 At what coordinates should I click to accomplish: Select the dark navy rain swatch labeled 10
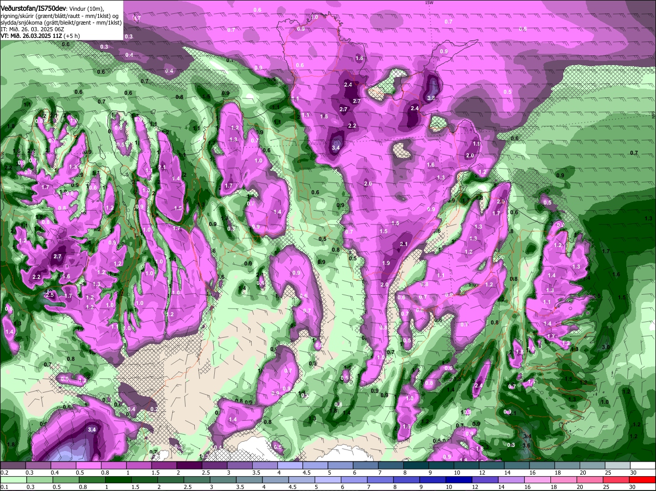460,479
